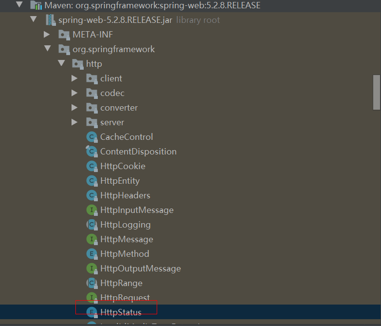Collapse the http package arrow
Screen dimensions: 381x326
click(x=61, y=63)
